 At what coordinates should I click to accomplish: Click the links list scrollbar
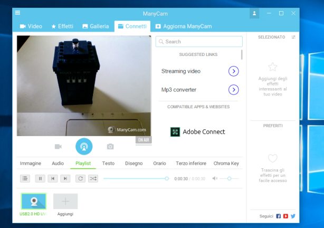tap(242, 54)
